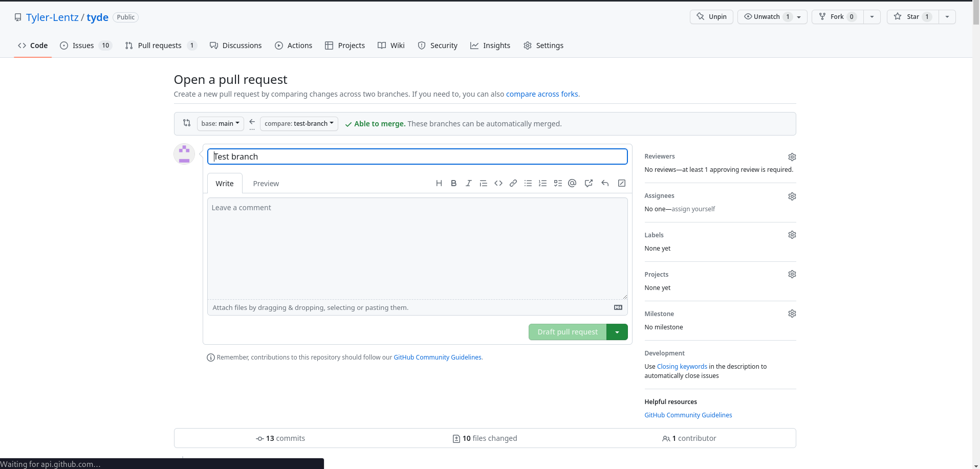980x469 pixels.
Task: Open the Reviewers gear settings
Action: pyautogui.click(x=792, y=157)
